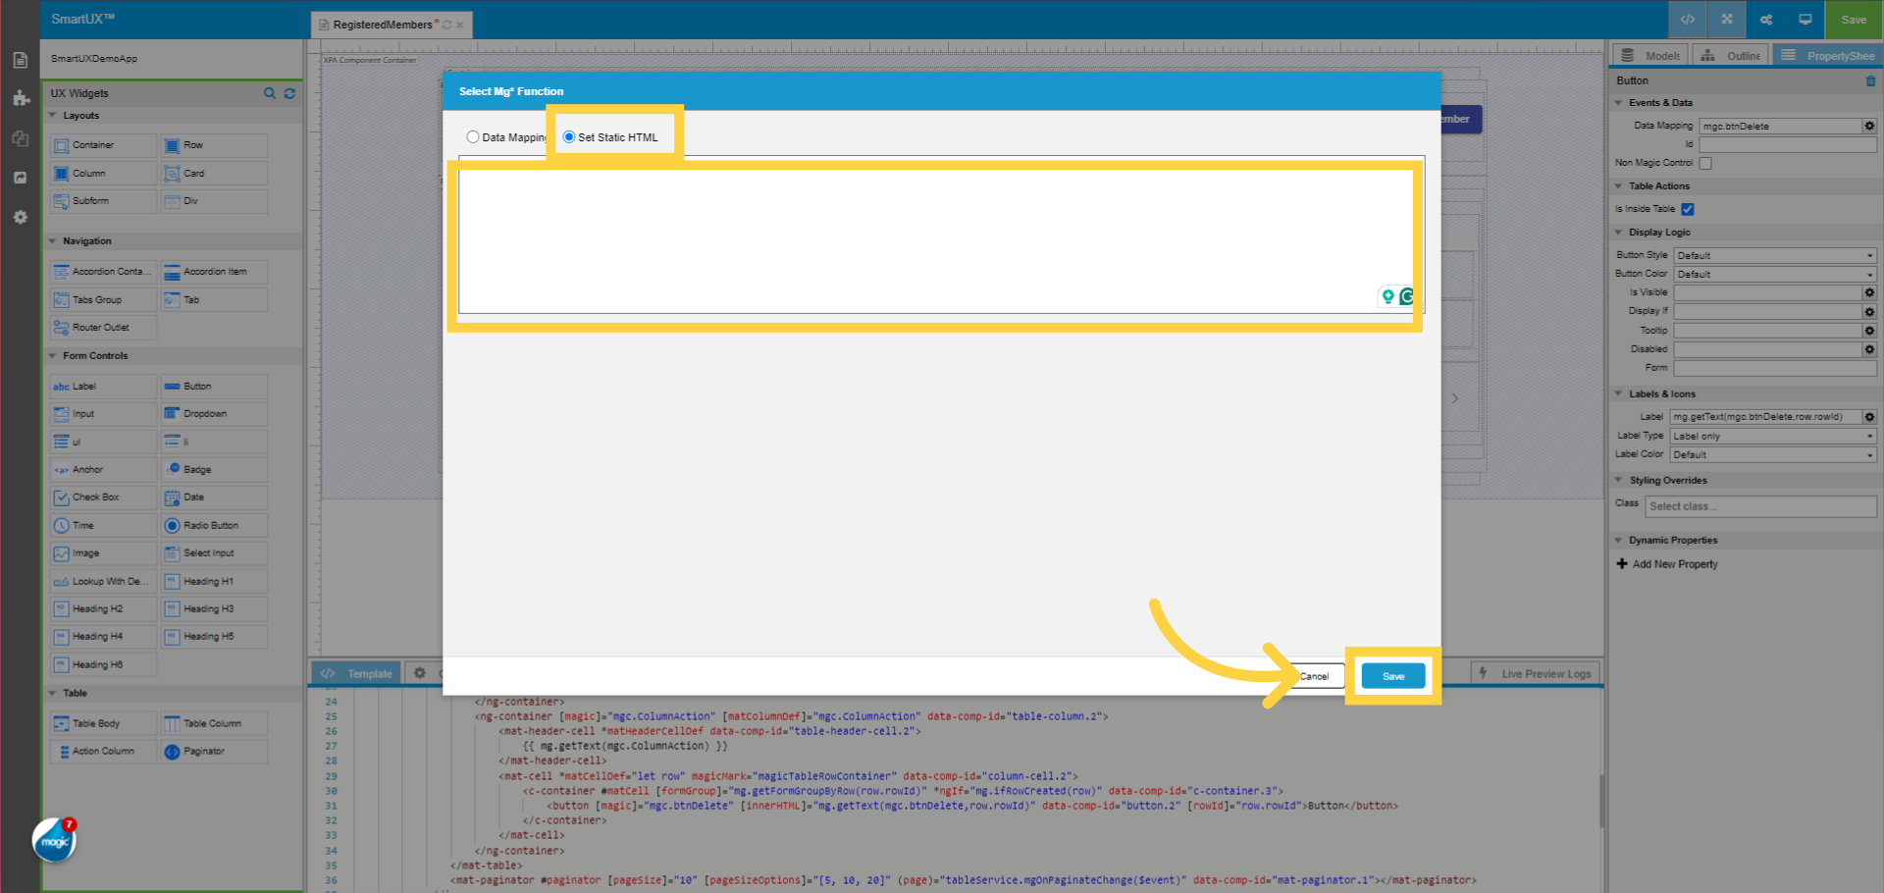Image resolution: width=1884 pixels, height=893 pixels.
Task: Pick the Subform widget
Action: [x=103, y=201]
